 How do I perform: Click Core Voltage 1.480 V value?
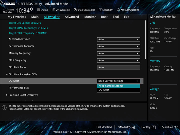click(168, 42)
